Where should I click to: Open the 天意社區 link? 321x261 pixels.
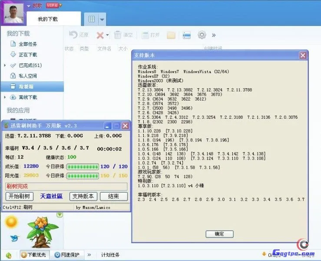click(51, 197)
